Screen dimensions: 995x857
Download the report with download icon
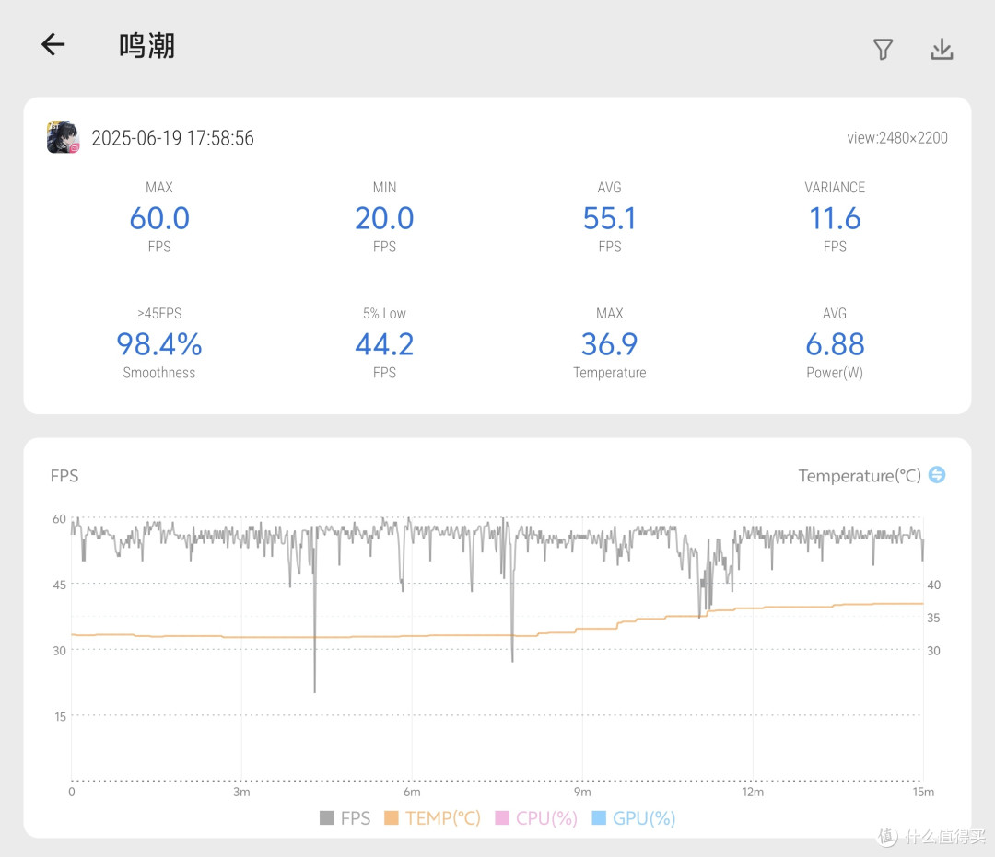pos(942,49)
